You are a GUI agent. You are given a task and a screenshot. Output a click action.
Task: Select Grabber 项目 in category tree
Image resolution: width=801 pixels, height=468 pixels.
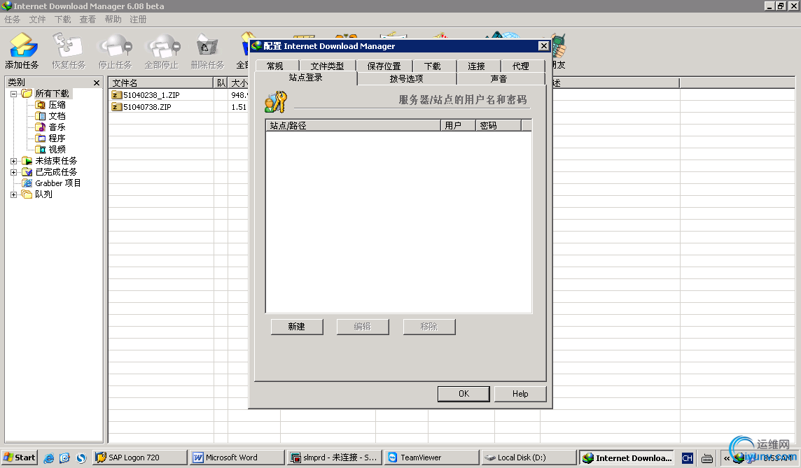[x=57, y=183]
